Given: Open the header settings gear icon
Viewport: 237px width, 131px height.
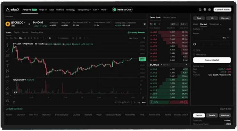Looking at the screenshot, I should [x=209, y=10].
